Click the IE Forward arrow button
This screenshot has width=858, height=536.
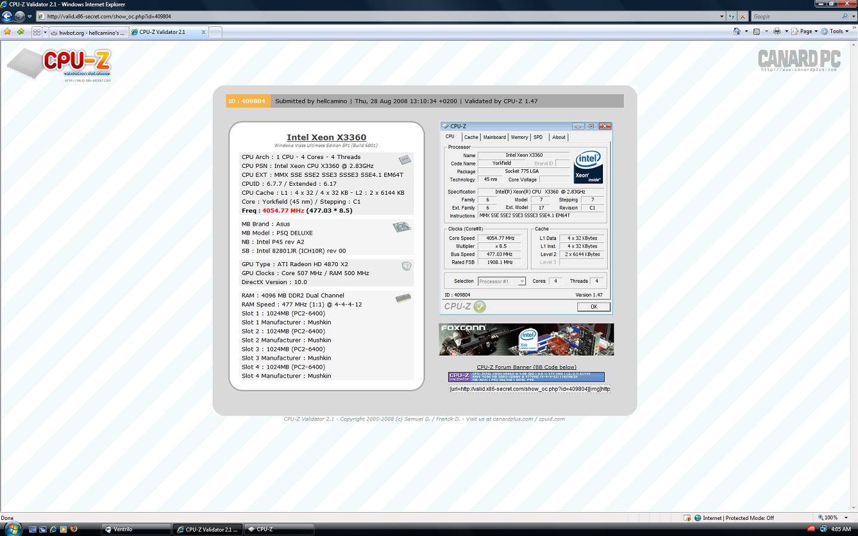pos(20,16)
